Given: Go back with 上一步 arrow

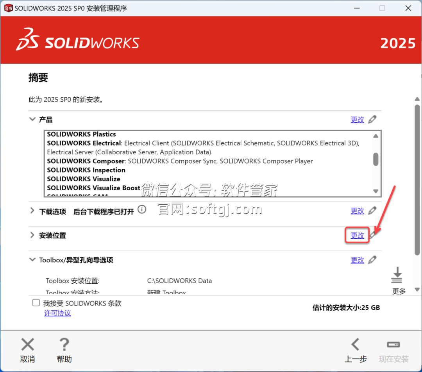Looking at the screenshot, I should click(x=356, y=344).
